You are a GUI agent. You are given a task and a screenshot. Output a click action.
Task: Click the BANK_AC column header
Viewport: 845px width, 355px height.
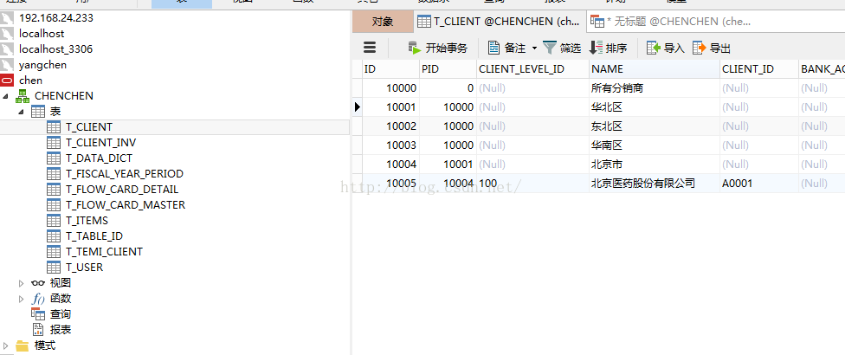[x=822, y=69]
